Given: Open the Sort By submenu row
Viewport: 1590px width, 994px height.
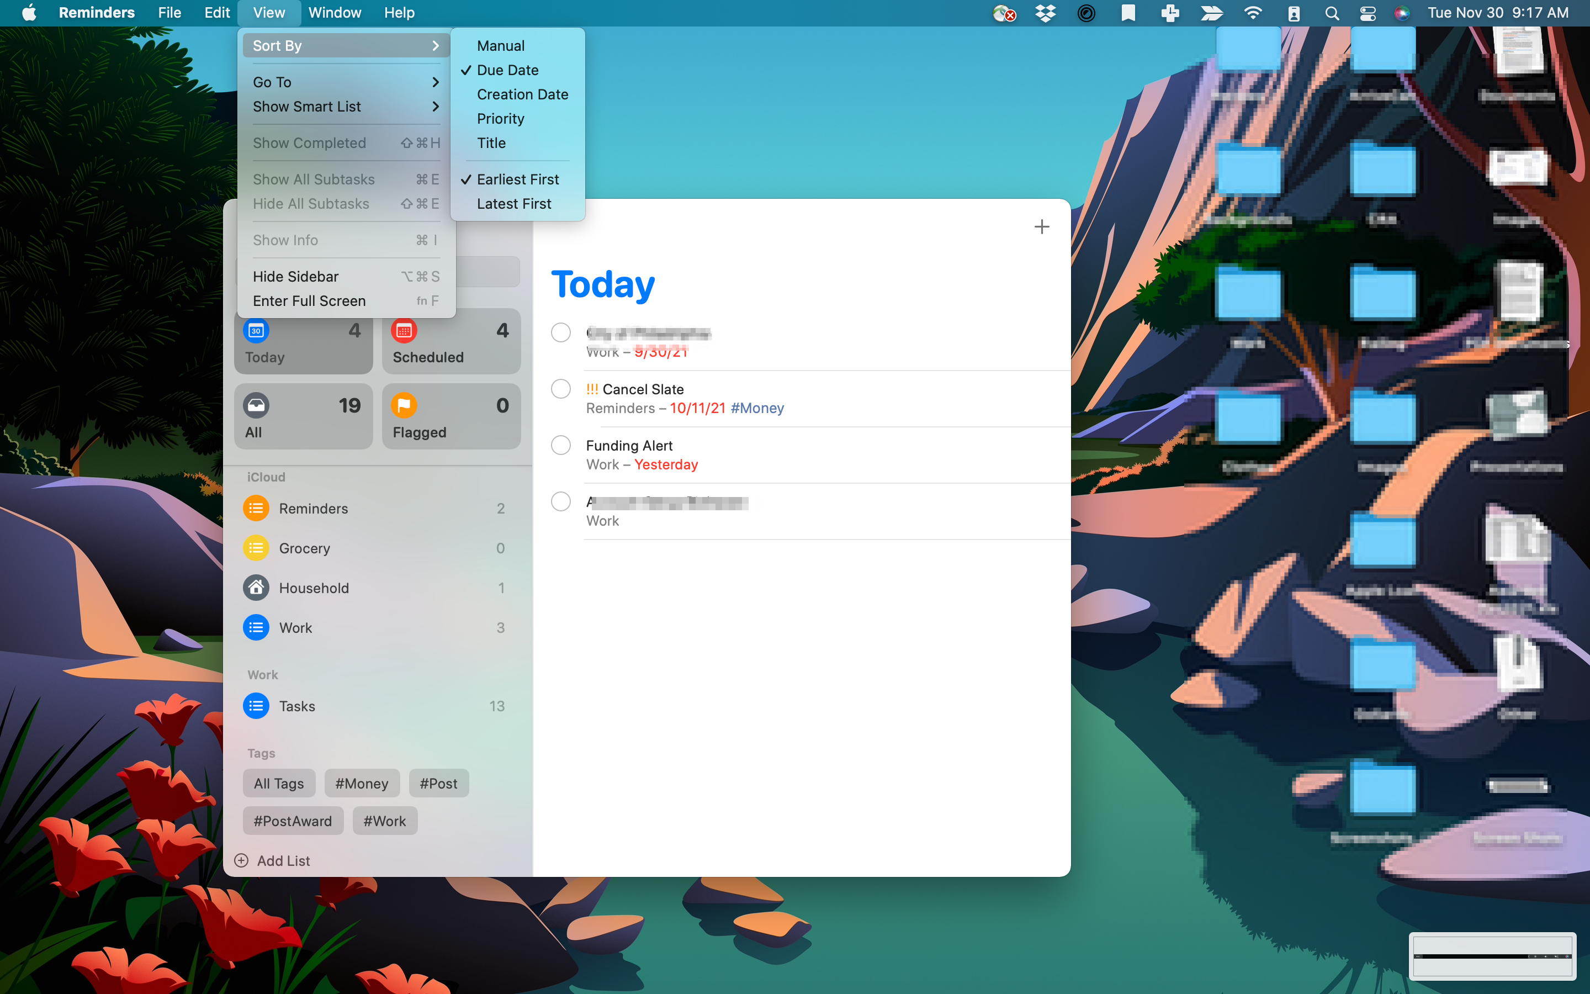Looking at the screenshot, I should click(x=346, y=46).
